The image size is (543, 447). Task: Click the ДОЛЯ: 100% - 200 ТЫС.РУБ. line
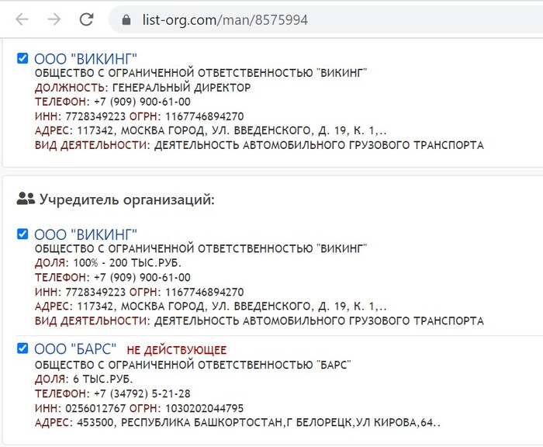108,262
